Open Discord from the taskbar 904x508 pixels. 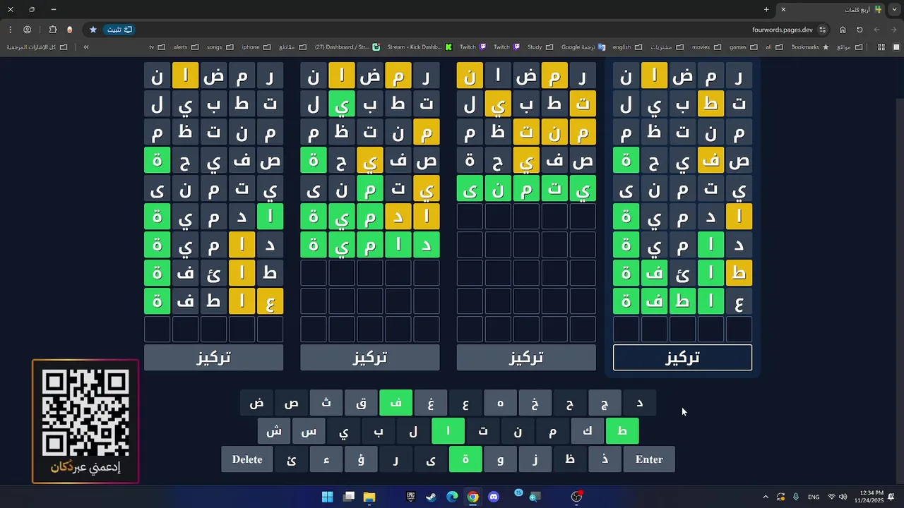tap(494, 497)
